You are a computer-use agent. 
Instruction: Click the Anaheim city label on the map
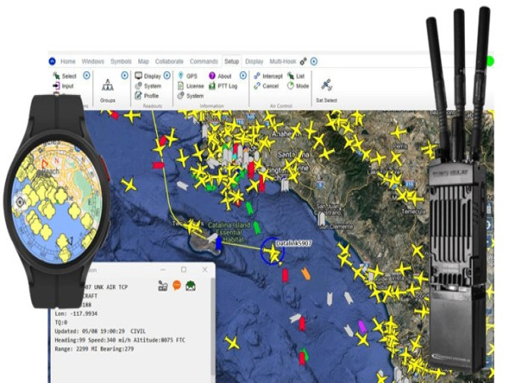pos(283,134)
